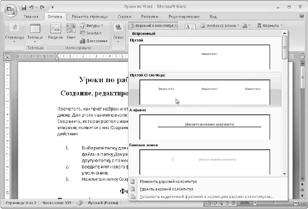Select the Алфавит header thumbnail
308x209 pixels.
(205, 127)
